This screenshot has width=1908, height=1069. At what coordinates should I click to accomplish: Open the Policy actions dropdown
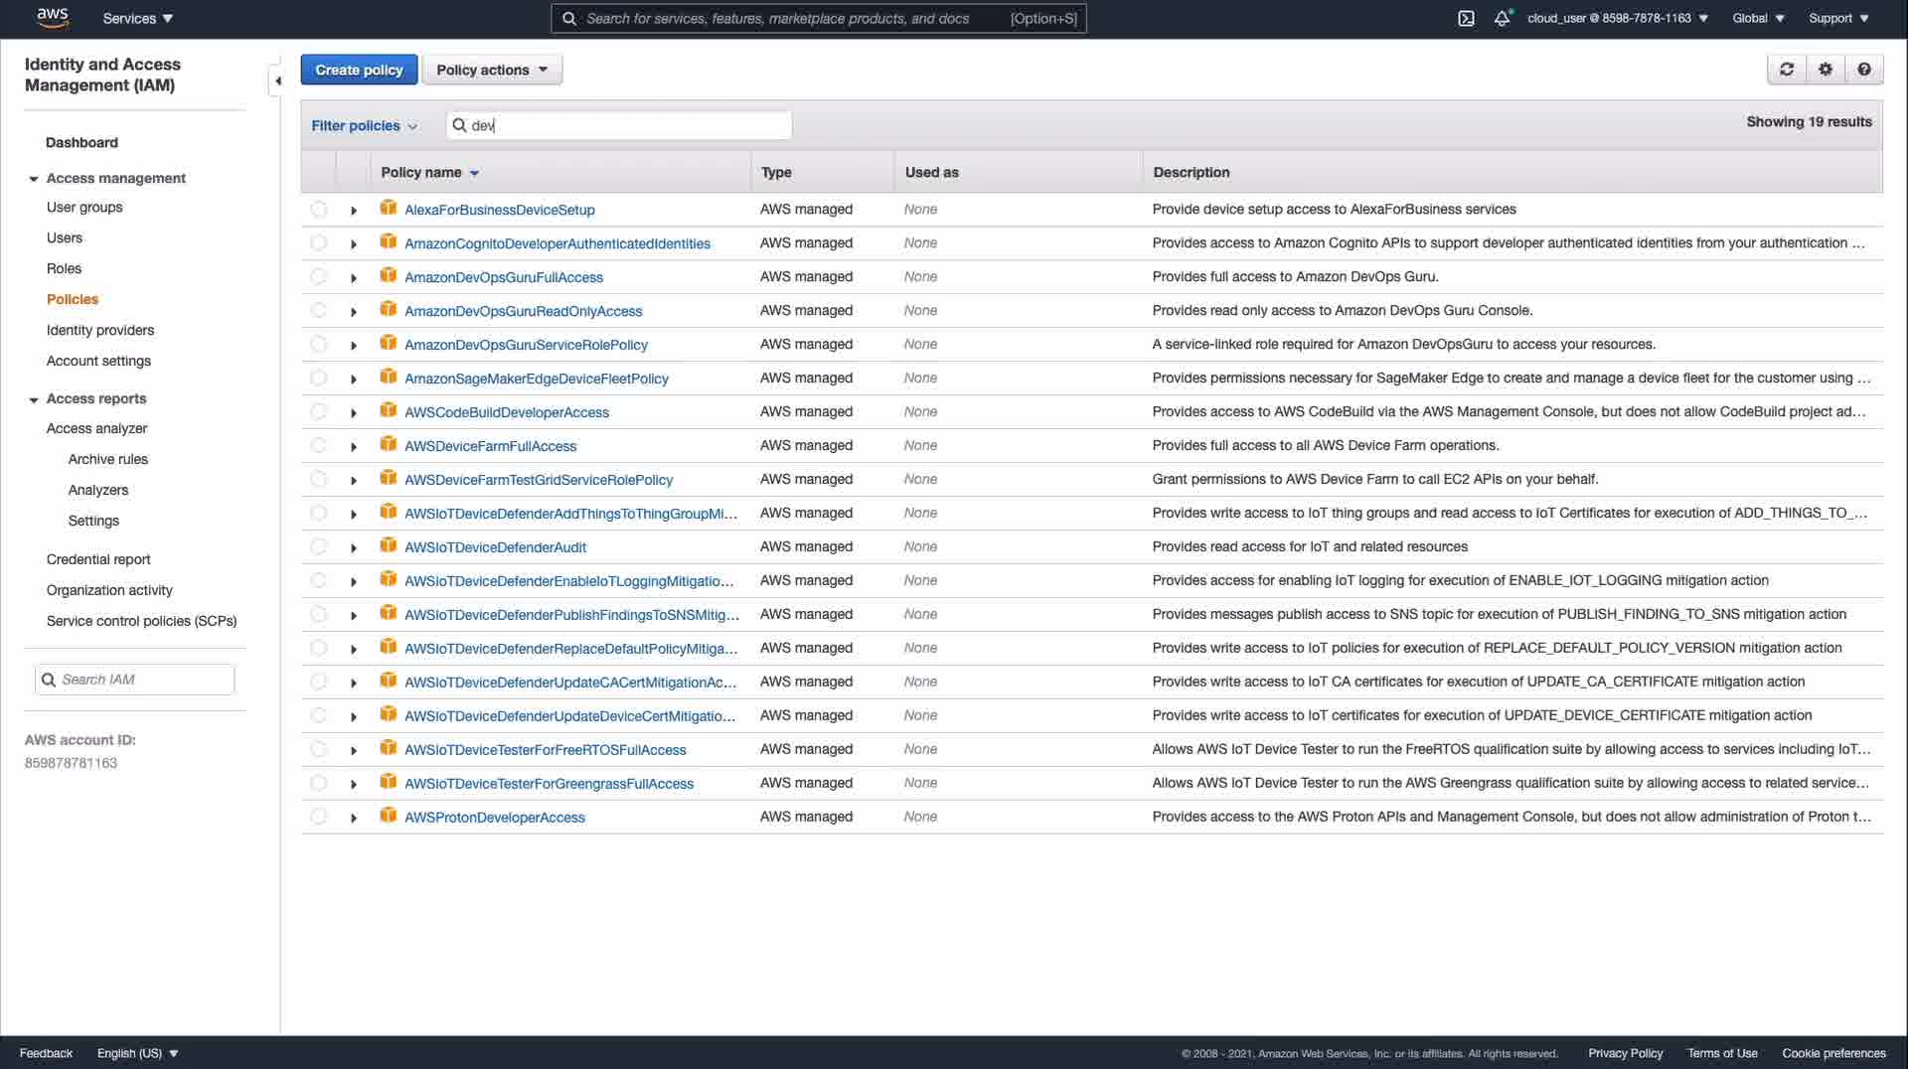coord(492,70)
